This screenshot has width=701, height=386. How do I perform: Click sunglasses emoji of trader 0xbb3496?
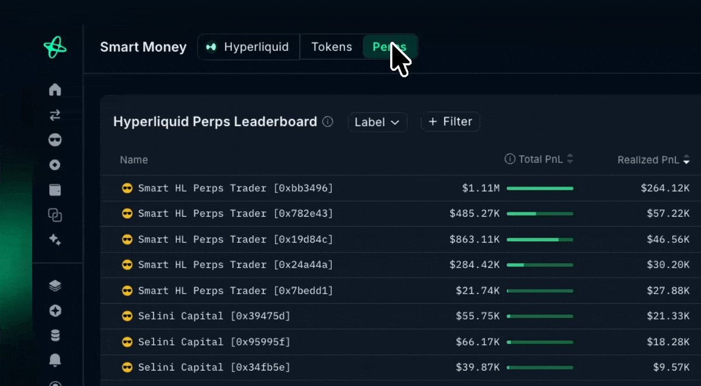point(127,188)
